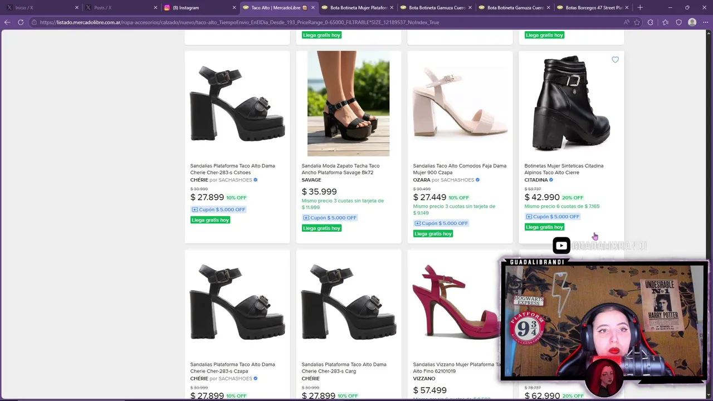Switch to Botas Borcegos 47 Street tab
The image size is (713, 401).
(x=593, y=8)
